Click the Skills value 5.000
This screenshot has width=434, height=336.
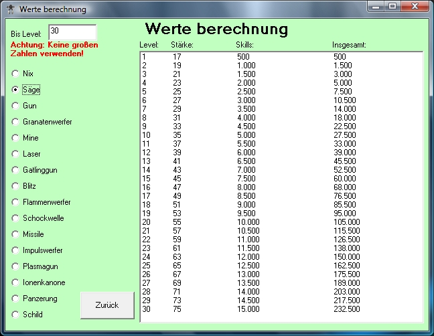click(246, 135)
